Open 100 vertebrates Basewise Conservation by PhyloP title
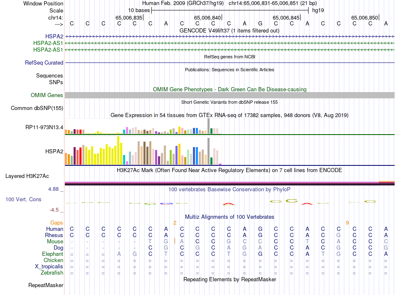 coord(229,189)
